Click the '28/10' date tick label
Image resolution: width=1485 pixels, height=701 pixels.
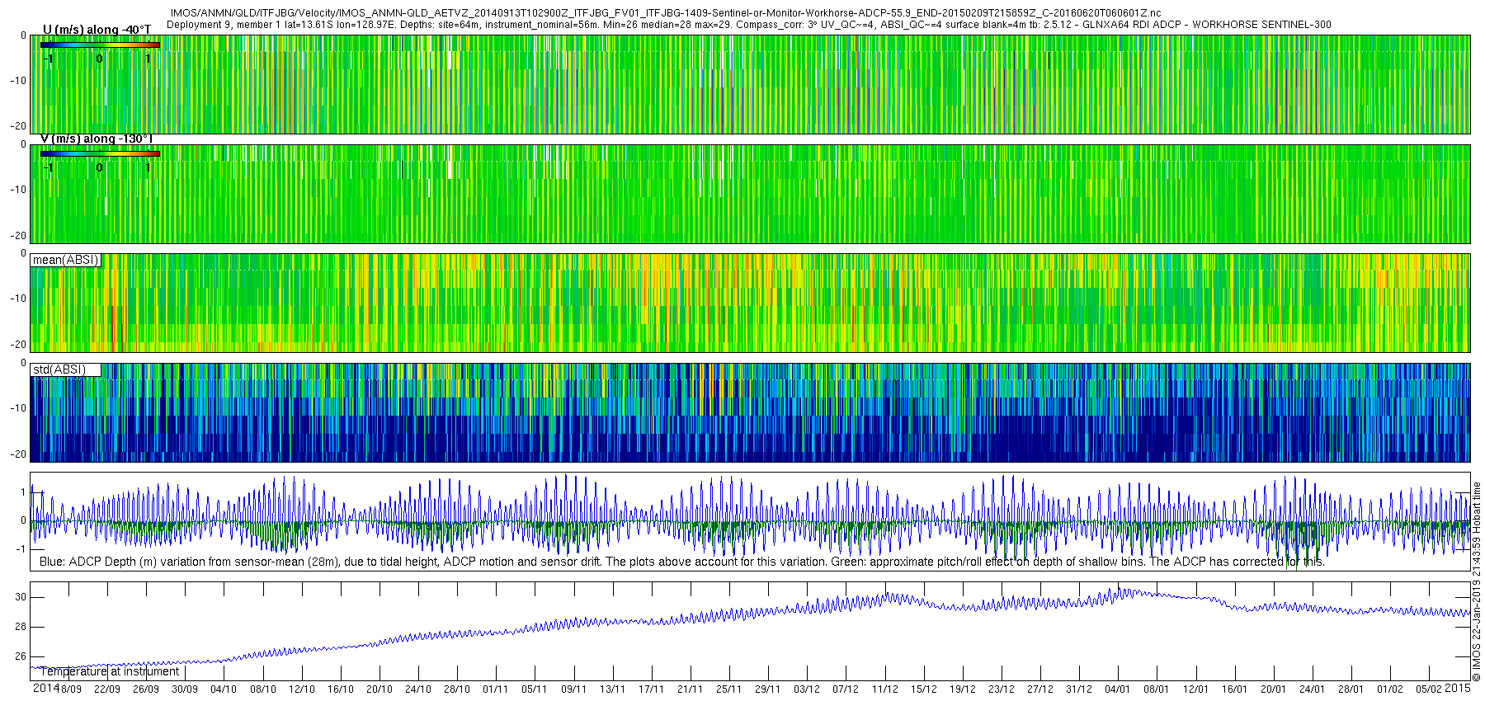click(457, 689)
